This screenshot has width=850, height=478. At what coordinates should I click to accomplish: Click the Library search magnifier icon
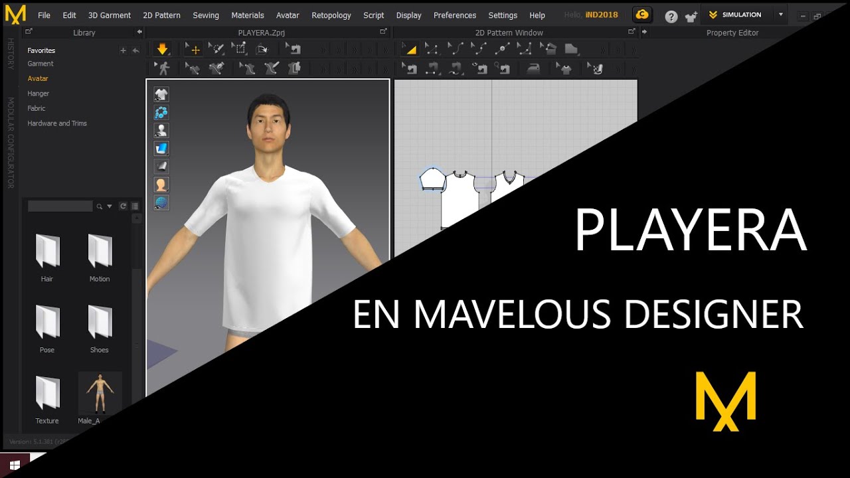(x=100, y=206)
